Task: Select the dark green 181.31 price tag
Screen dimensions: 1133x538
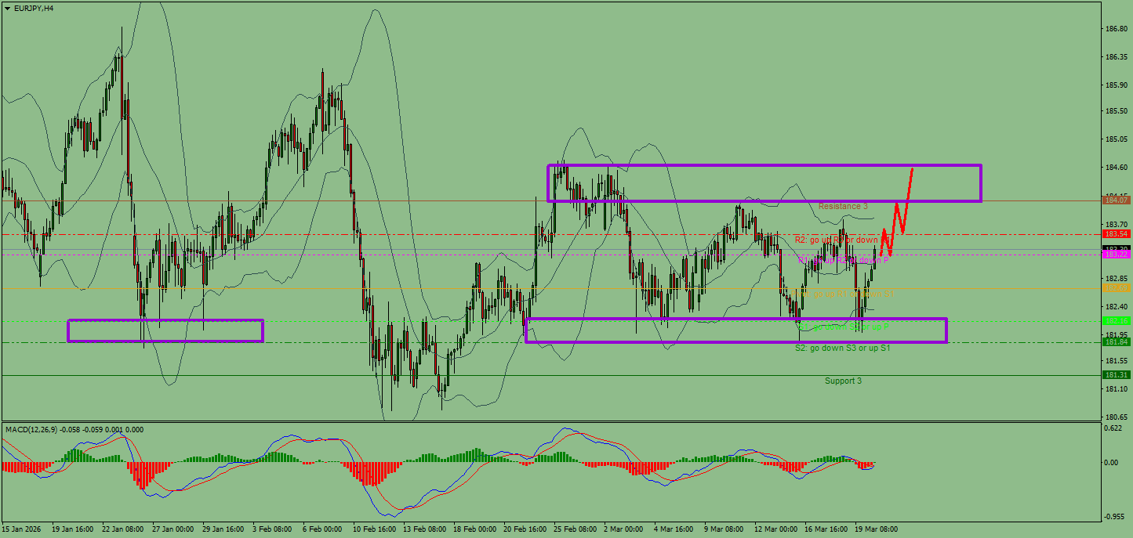Action: coord(1115,375)
